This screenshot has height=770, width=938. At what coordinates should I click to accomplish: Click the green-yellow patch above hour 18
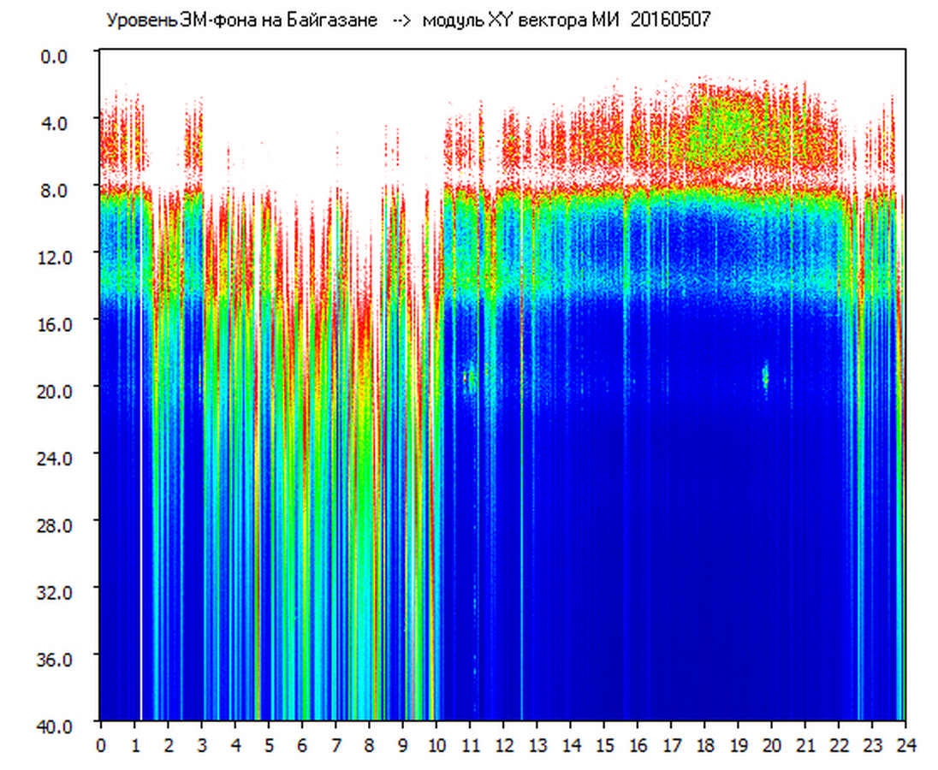click(719, 128)
